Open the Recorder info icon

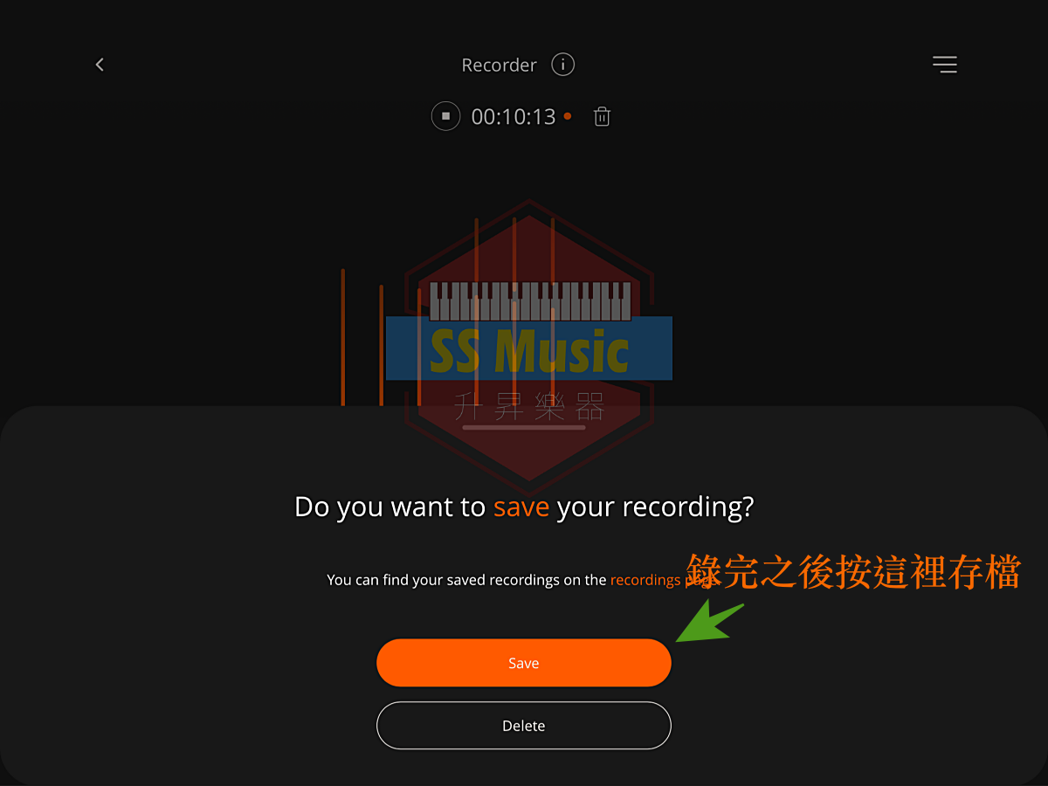(563, 65)
